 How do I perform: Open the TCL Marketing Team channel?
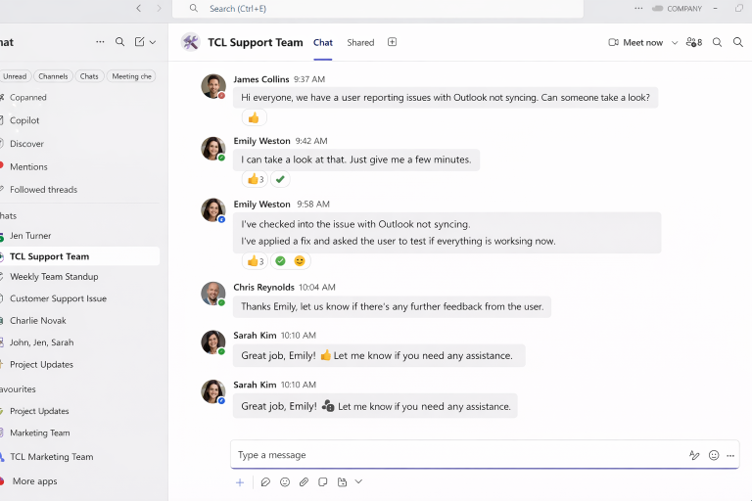[52, 457]
